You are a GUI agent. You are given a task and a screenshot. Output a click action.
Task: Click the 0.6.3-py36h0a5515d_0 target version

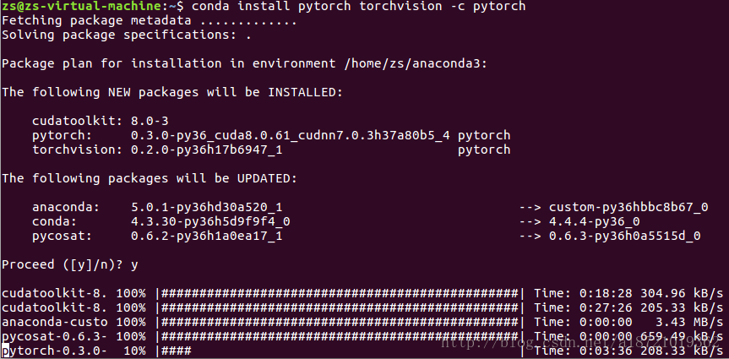[624, 236]
